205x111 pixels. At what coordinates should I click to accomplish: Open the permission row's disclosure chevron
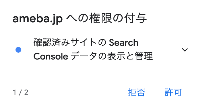(185, 50)
